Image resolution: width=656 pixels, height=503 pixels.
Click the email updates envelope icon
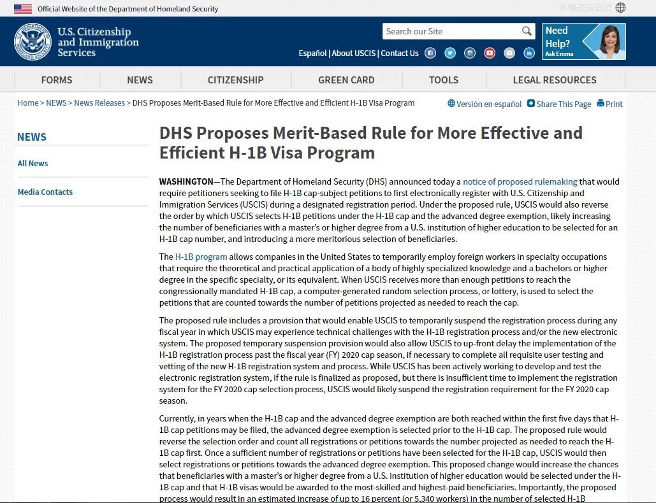coord(509,53)
